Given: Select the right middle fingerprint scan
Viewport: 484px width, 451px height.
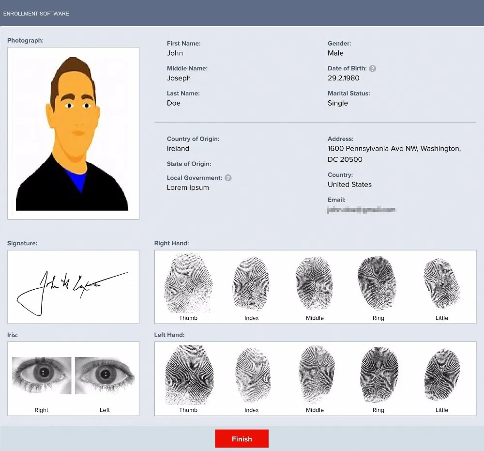Looking at the screenshot, I should tap(315, 282).
